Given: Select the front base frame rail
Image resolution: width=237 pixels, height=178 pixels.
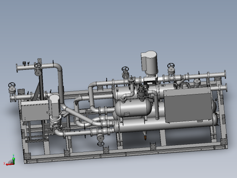Looking at the screenshot, I should click(x=126, y=154).
